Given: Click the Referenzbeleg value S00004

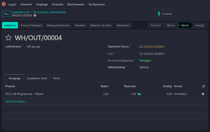Looking at the screenshot, I should [x=144, y=68].
